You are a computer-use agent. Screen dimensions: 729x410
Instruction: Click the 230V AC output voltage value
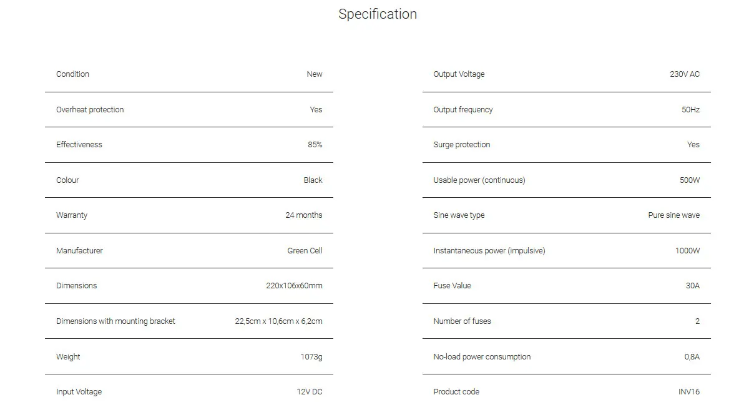pyautogui.click(x=684, y=74)
